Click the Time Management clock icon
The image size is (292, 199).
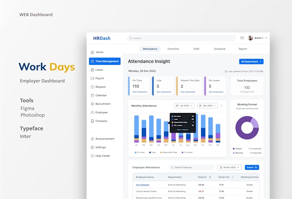tap(92, 61)
